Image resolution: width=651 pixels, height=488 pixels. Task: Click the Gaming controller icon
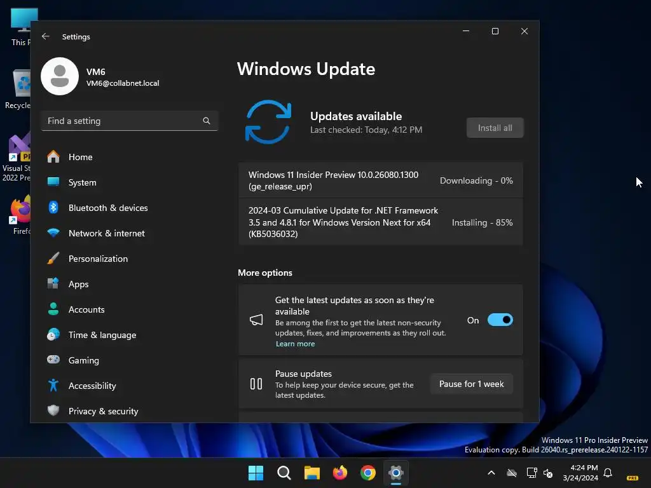(53, 360)
